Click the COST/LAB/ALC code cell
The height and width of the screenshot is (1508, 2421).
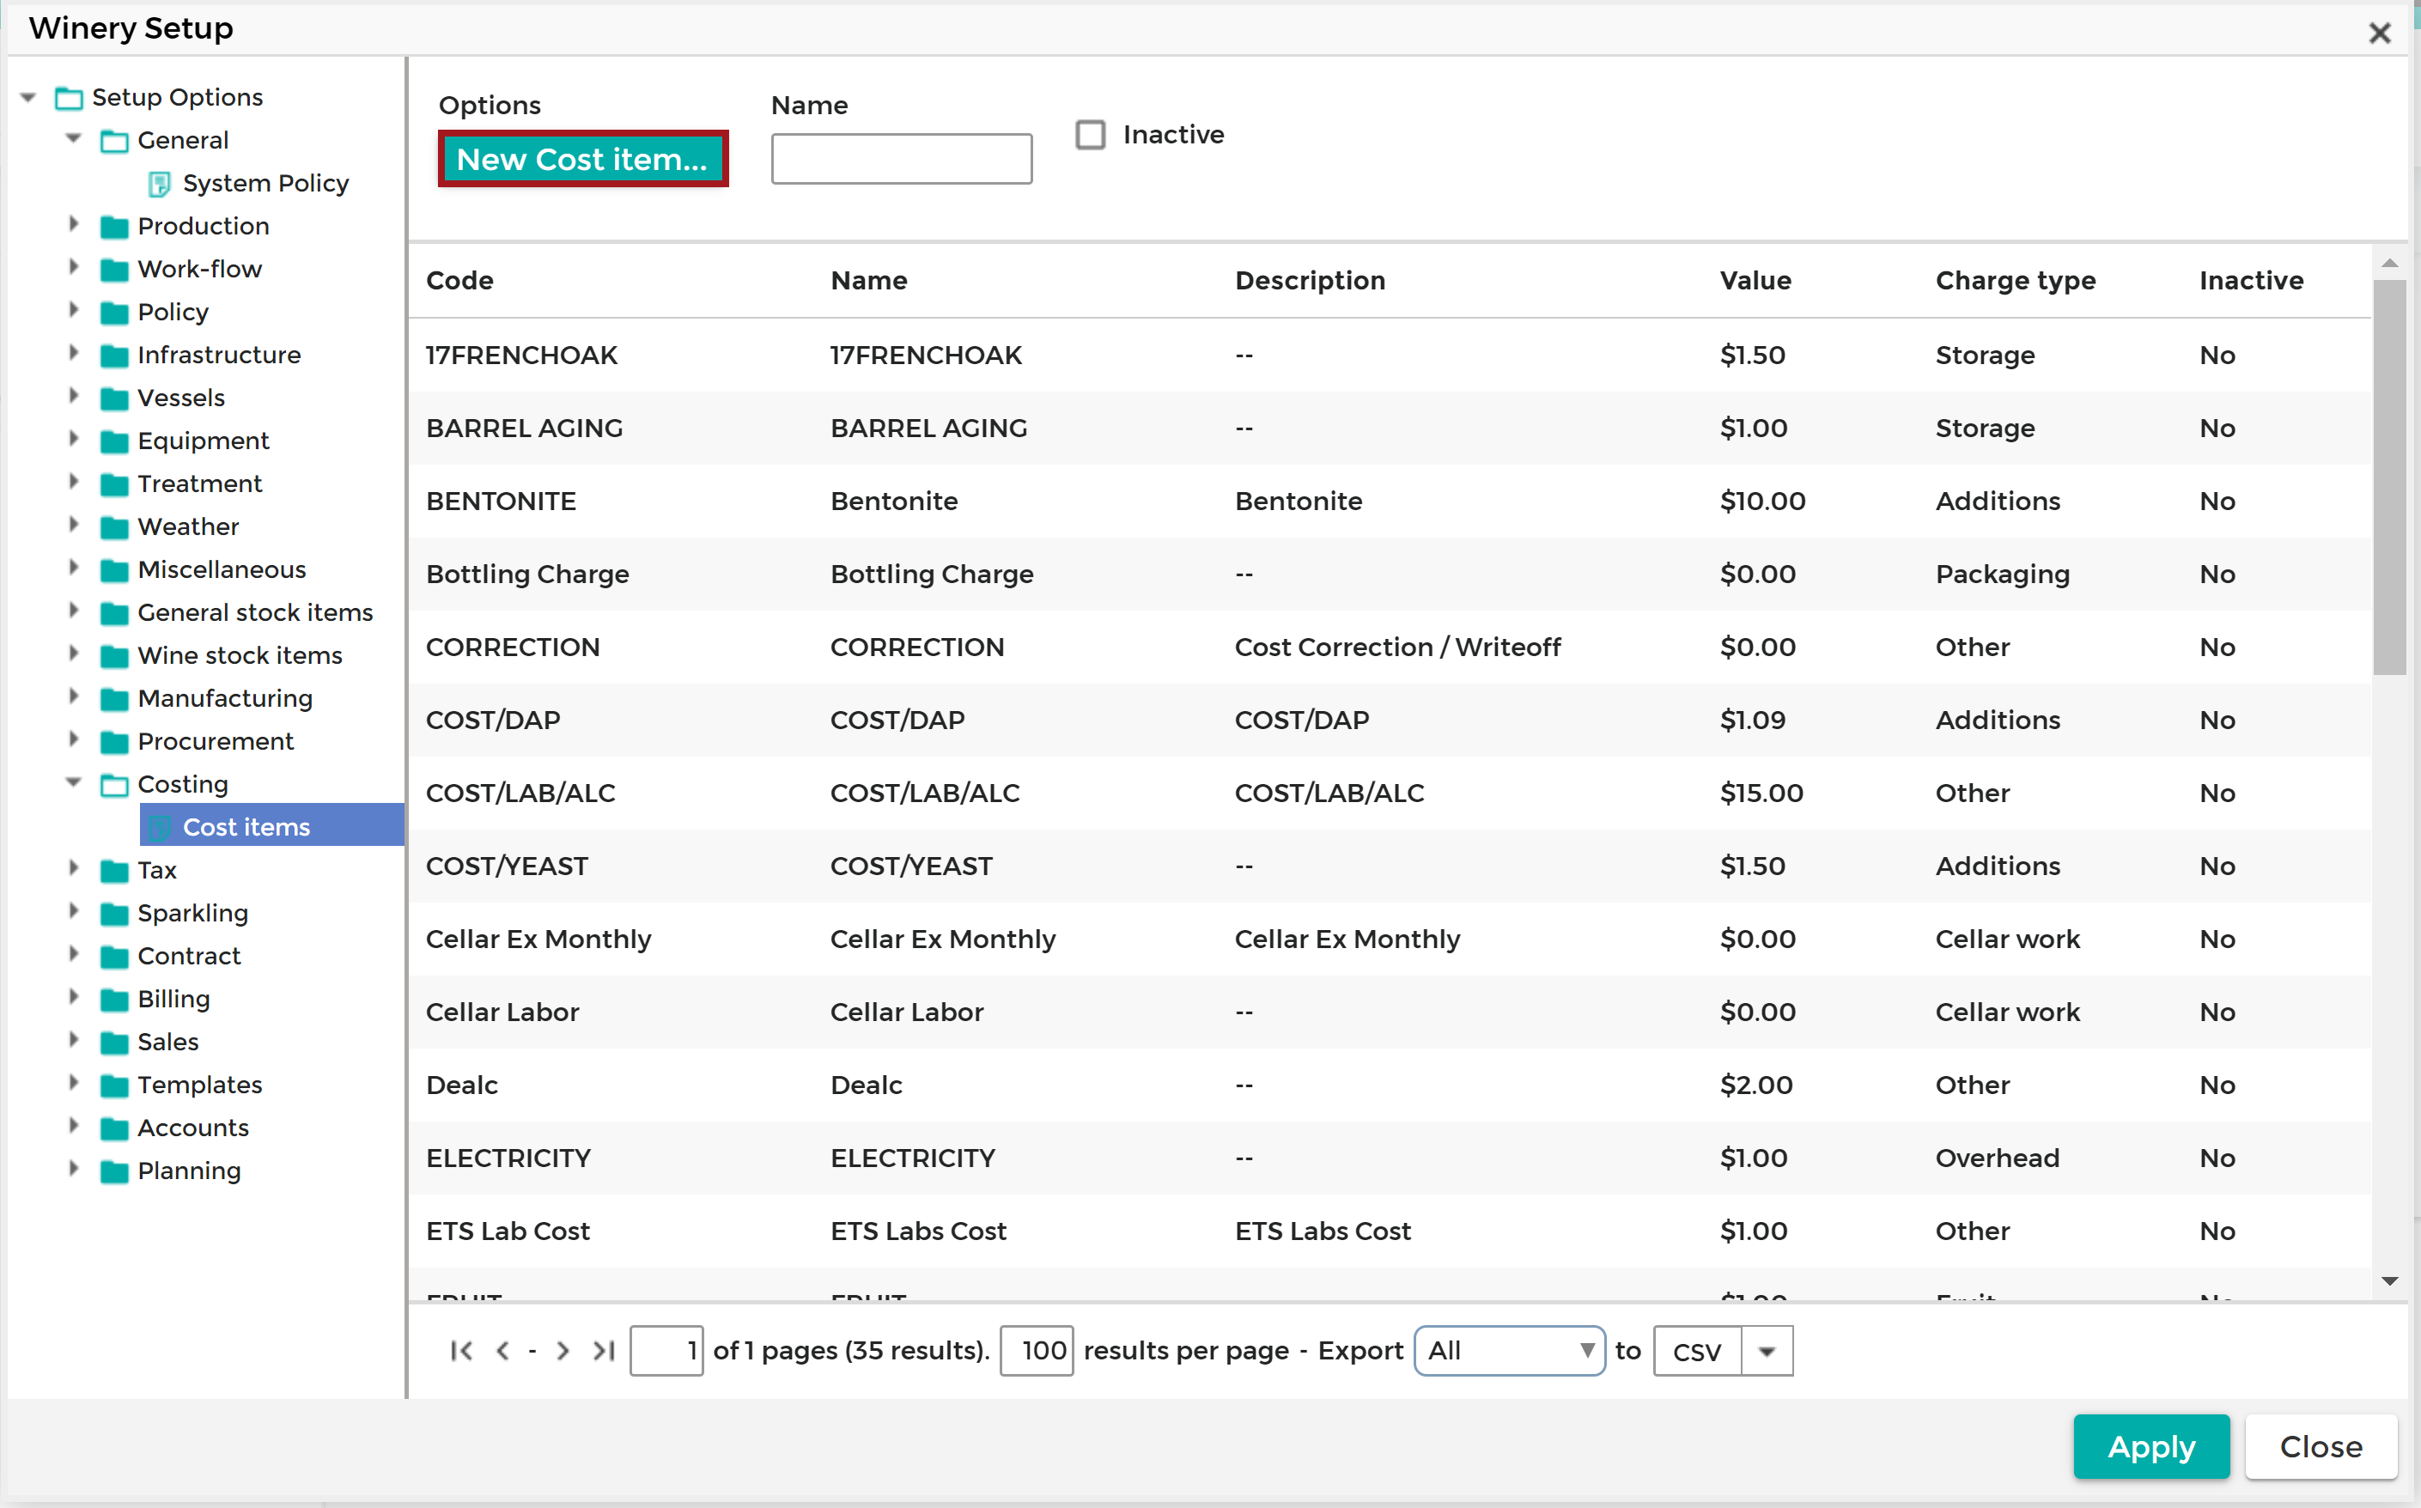[x=520, y=793]
